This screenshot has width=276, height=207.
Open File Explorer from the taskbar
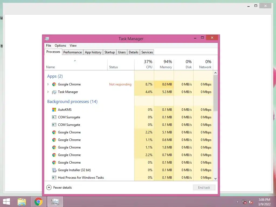pyautogui.click(x=22, y=202)
